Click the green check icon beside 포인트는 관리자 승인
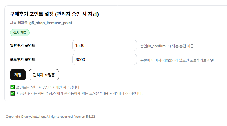The width and height of the screenshot is (227, 126). coord(13,87)
